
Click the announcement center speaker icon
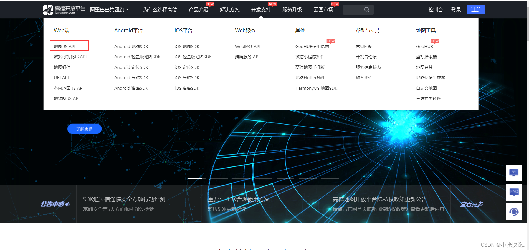(68, 204)
